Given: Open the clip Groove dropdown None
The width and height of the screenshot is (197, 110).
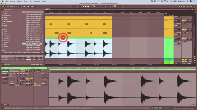Looking at the screenshot, I should coord(5,79).
